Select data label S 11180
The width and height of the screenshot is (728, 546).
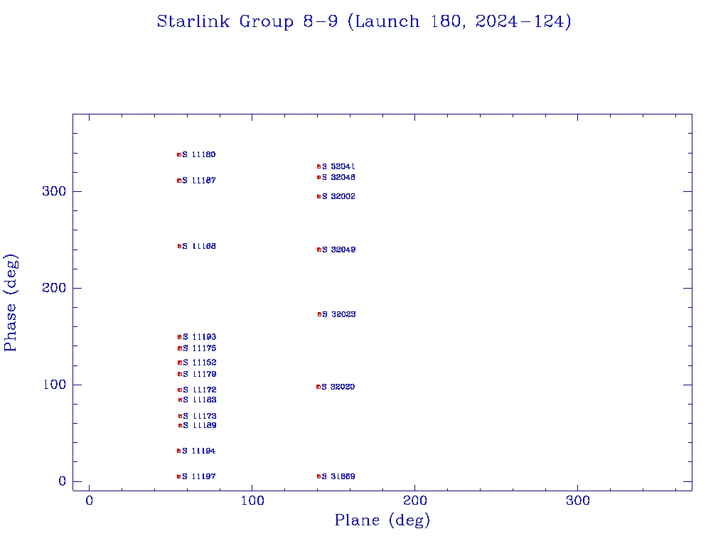click(x=199, y=154)
